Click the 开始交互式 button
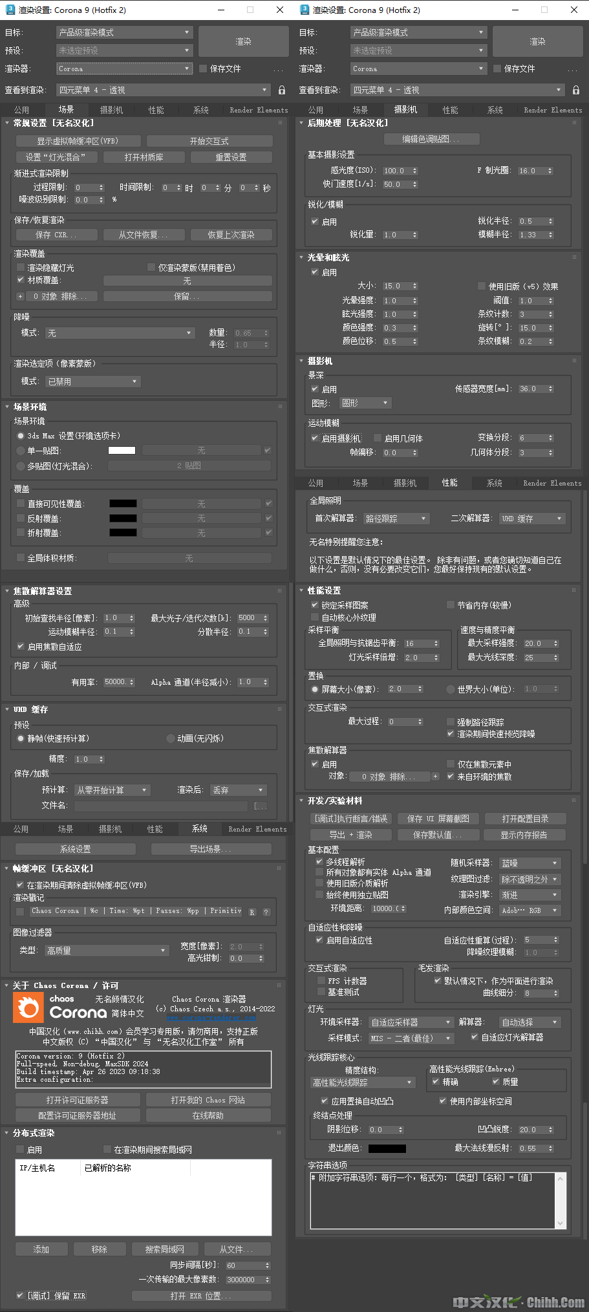589x1312 pixels. 209,141
